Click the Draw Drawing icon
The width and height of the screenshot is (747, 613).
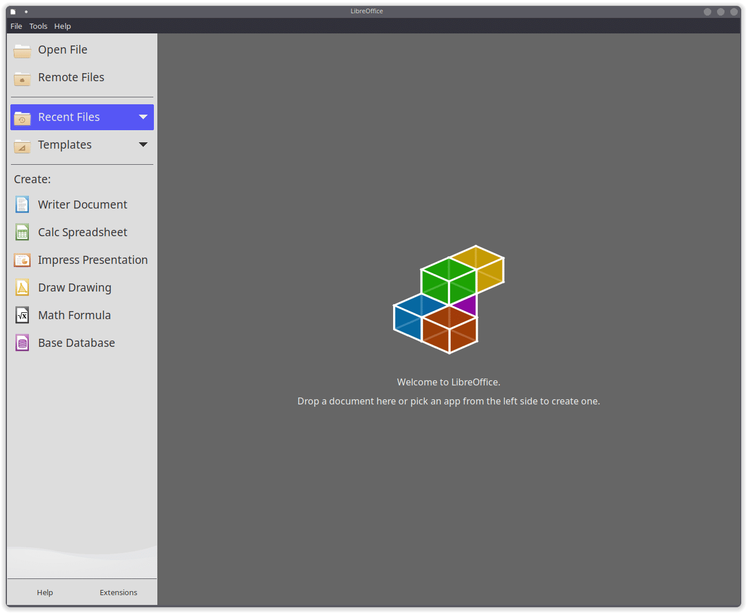click(22, 287)
